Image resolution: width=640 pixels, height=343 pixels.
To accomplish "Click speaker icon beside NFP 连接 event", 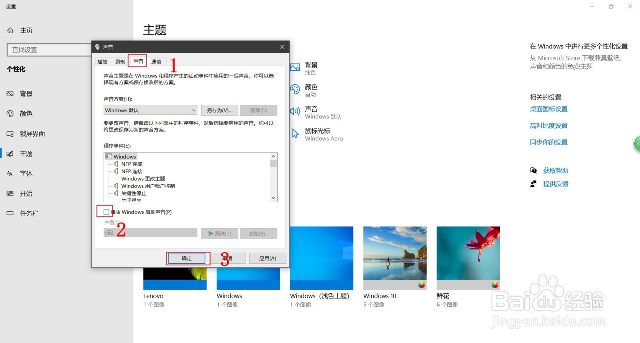I will (x=116, y=171).
